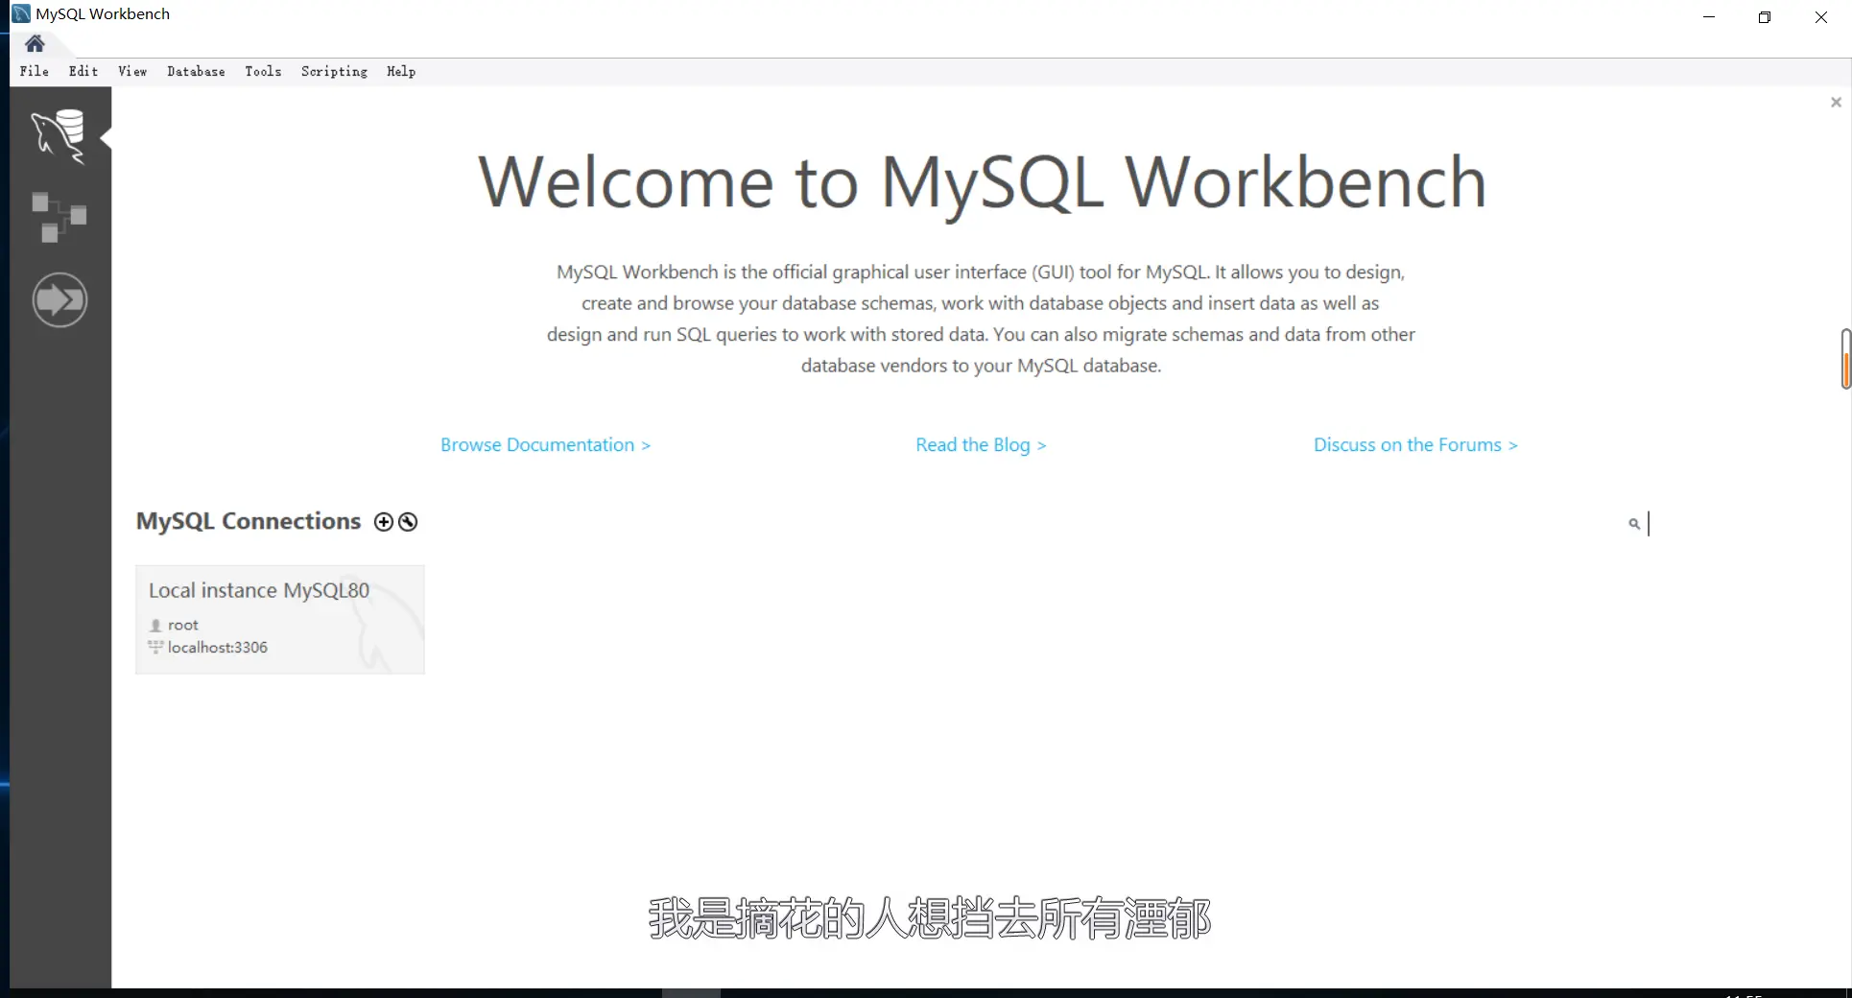The image size is (1852, 998).
Task: Open the File menu
Action: click(35, 71)
